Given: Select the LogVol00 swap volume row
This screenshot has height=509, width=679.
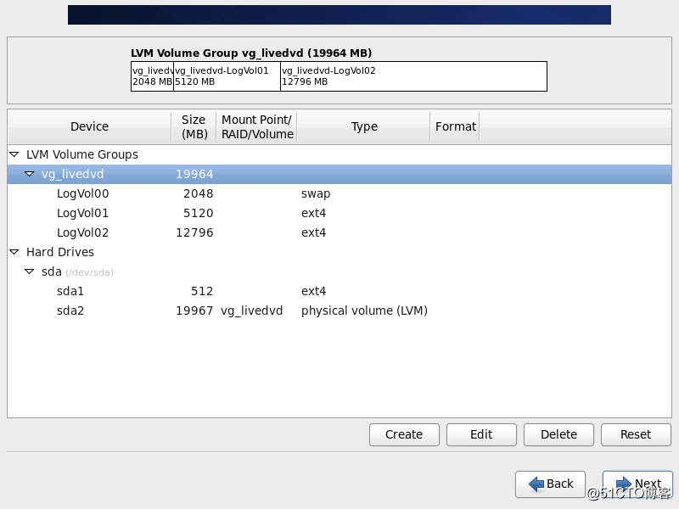Looking at the screenshot, I should (339, 193).
